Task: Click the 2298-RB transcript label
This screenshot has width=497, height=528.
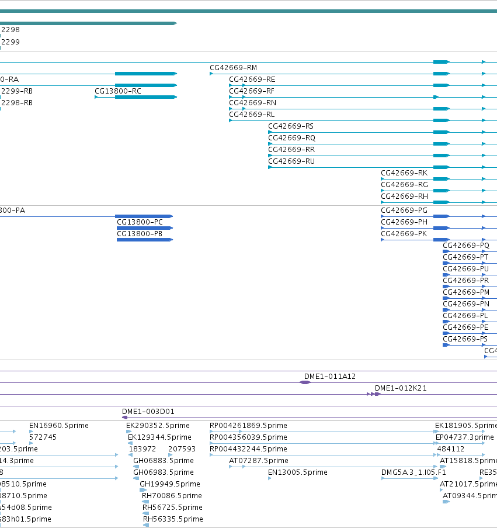Action: coord(17,103)
